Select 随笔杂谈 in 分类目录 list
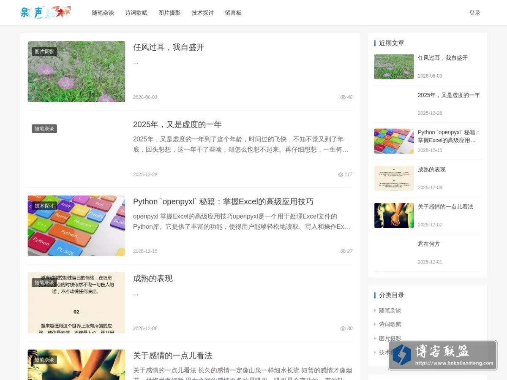This screenshot has width=507, height=380. click(x=390, y=310)
